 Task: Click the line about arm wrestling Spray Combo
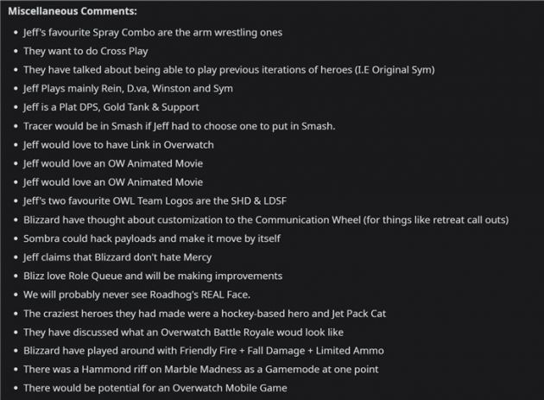click(x=153, y=32)
